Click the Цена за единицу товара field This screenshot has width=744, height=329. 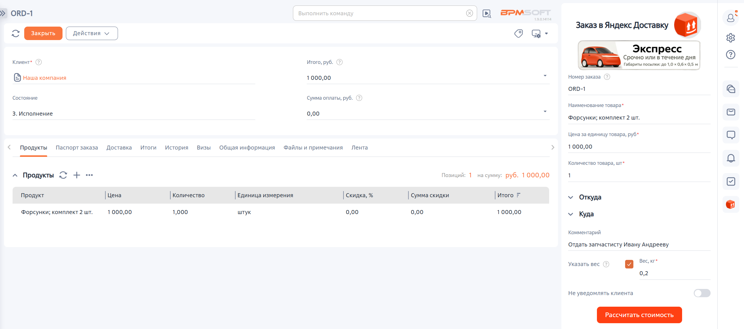click(639, 147)
